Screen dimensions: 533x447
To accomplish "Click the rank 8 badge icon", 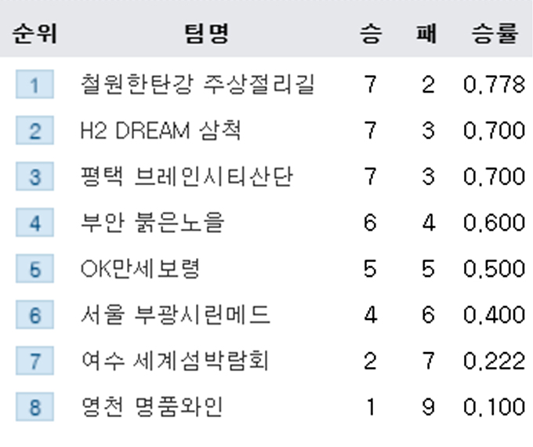I will coord(34,407).
